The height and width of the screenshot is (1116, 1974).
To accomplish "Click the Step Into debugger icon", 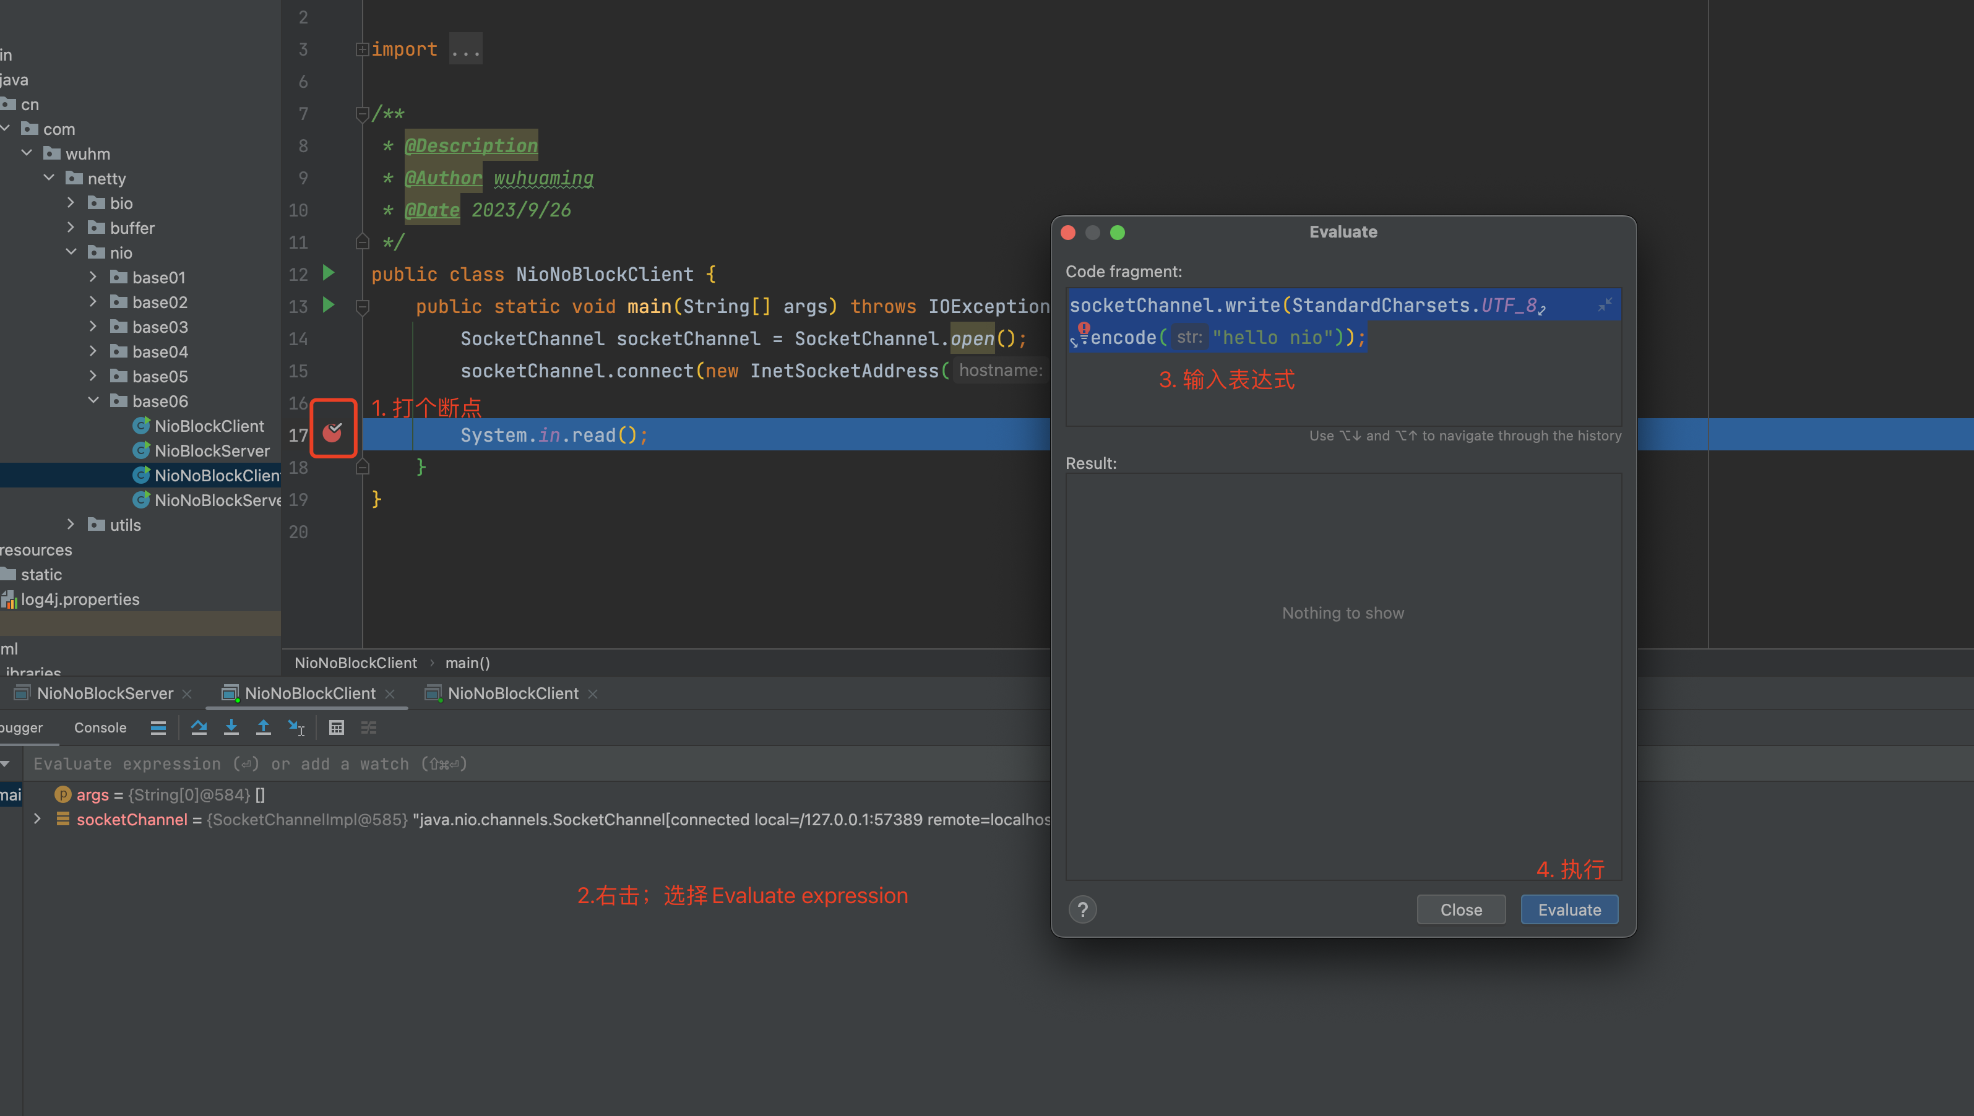I will [231, 728].
